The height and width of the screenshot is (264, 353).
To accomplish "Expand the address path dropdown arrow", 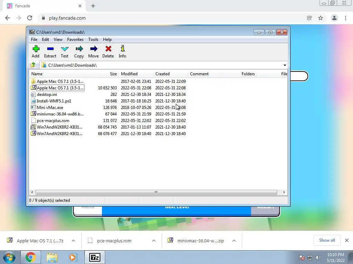I will pos(285,65).
